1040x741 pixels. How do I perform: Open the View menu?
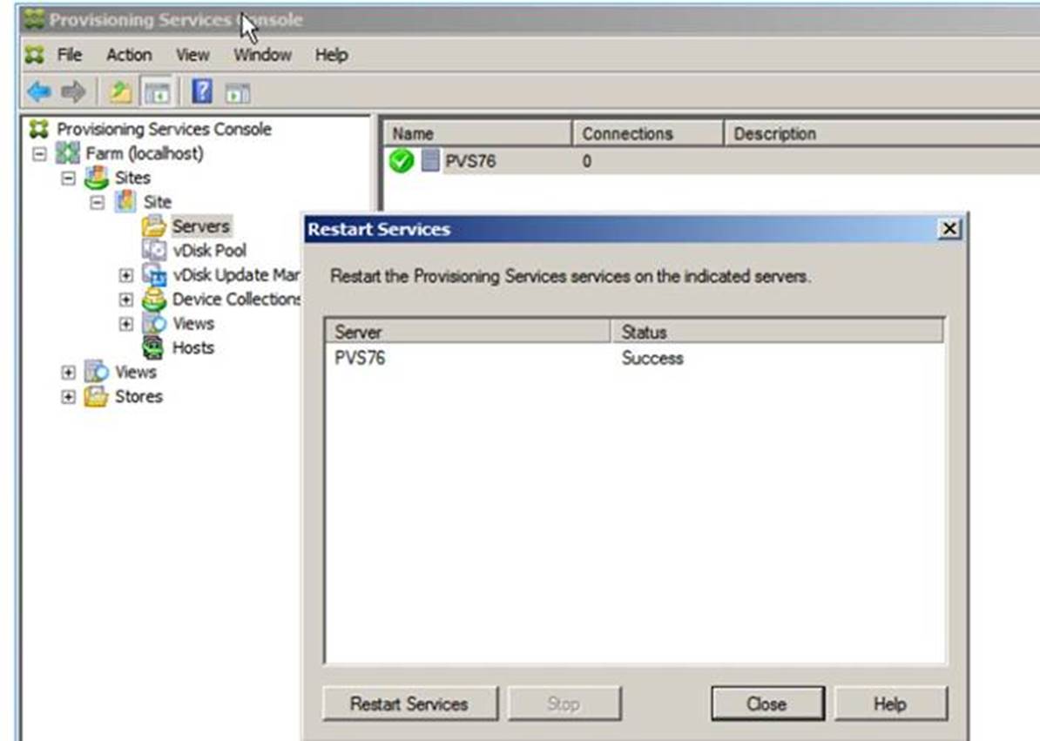coord(192,55)
